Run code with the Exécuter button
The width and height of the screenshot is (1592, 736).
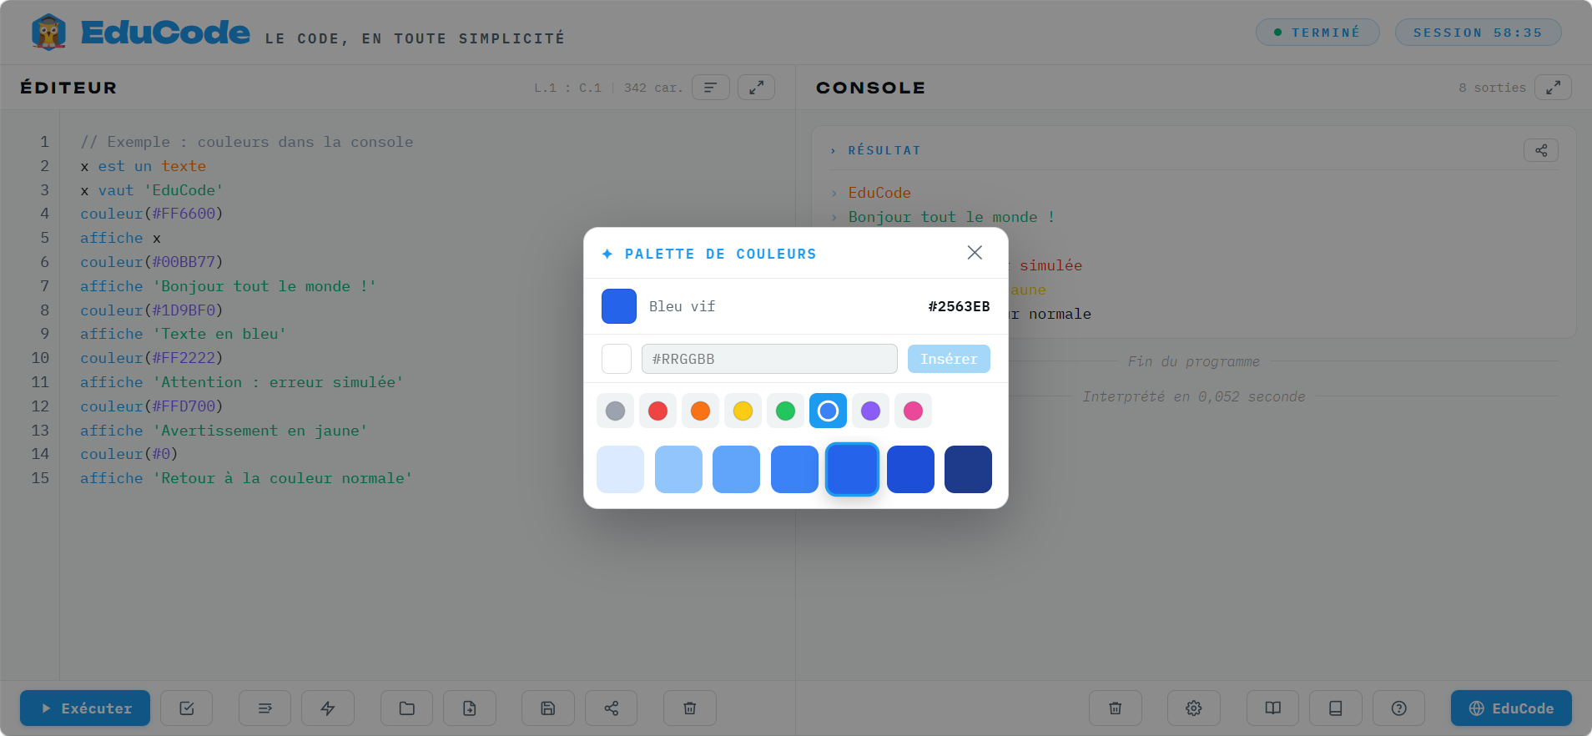point(85,708)
